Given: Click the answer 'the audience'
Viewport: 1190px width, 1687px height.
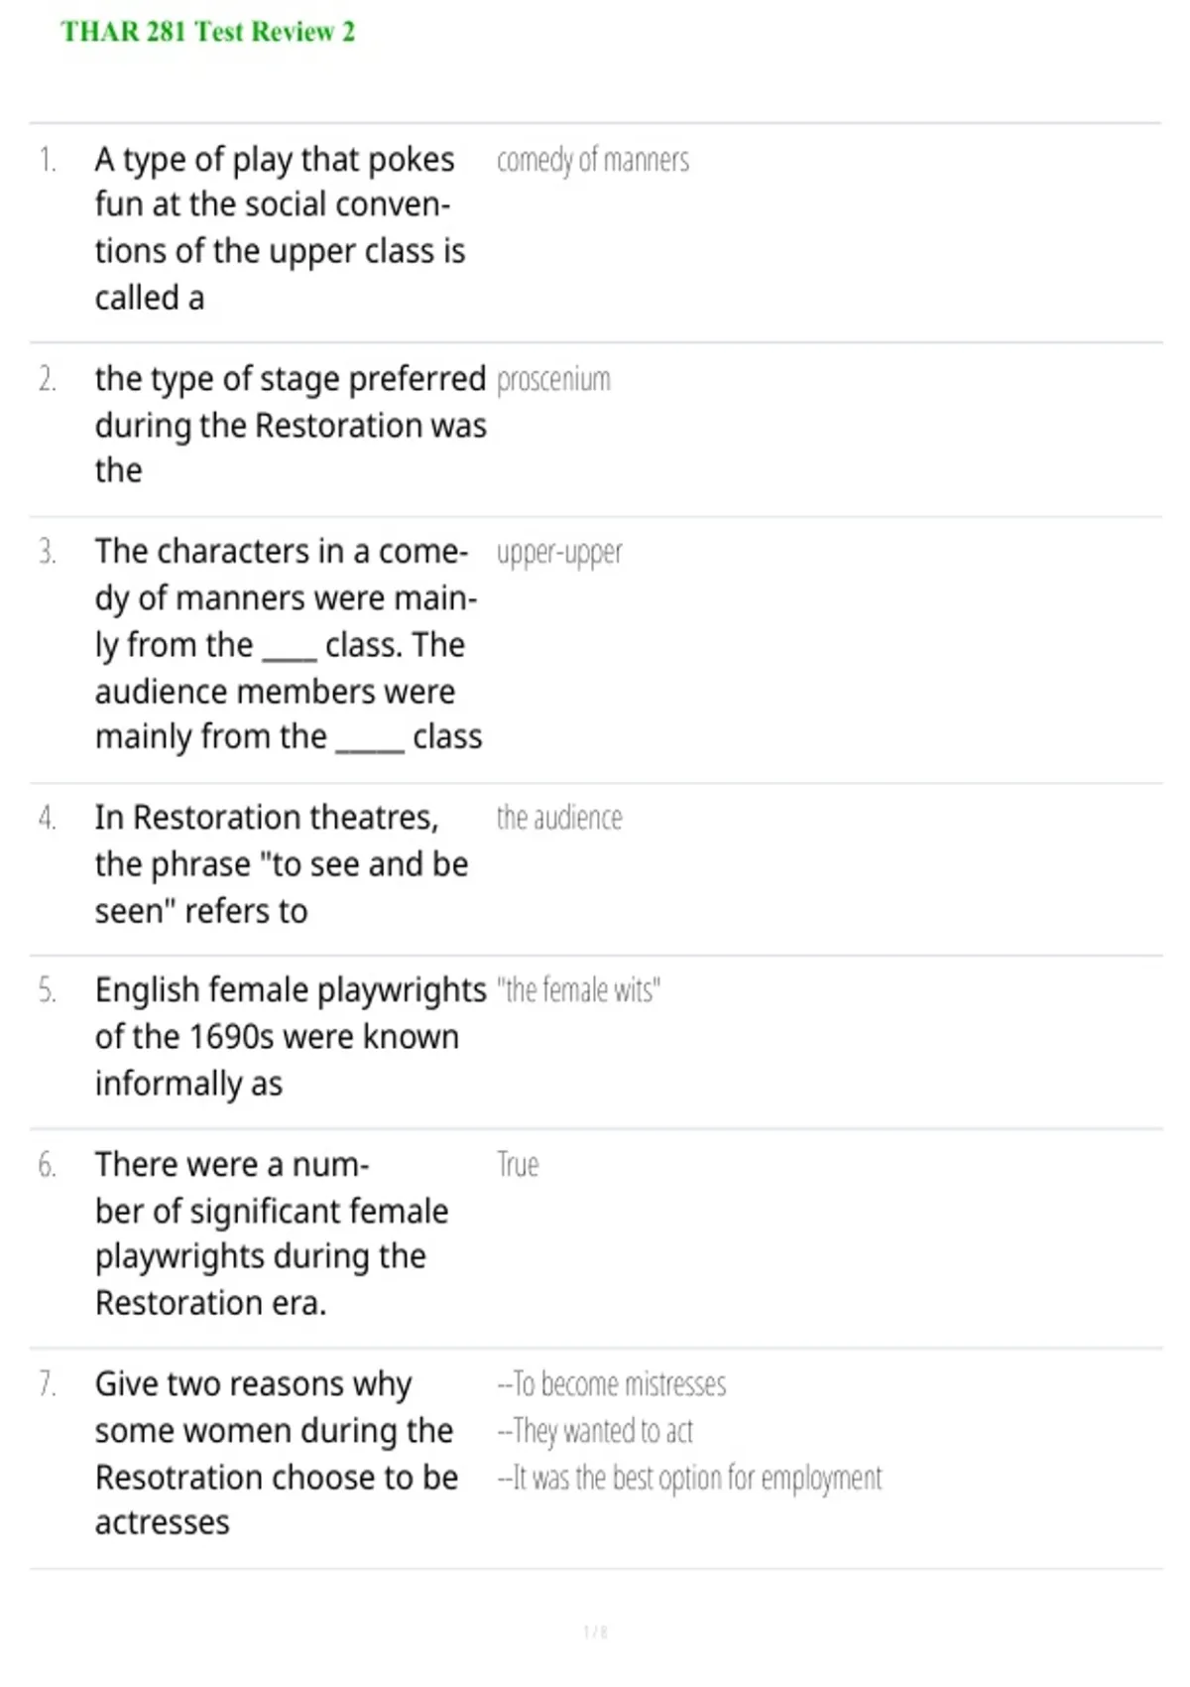Looking at the screenshot, I should [x=559, y=818].
